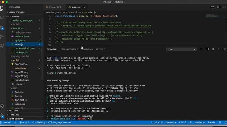Click the master branch status item

coord(6,122)
